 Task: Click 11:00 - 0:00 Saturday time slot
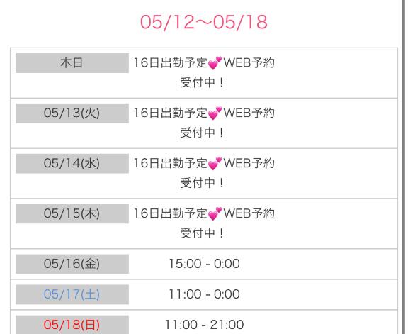(x=204, y=294)
